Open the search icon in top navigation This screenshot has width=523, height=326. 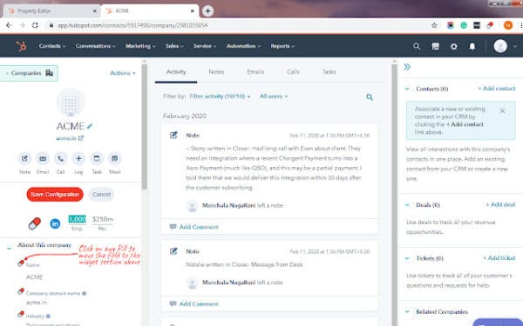[417, 46]
